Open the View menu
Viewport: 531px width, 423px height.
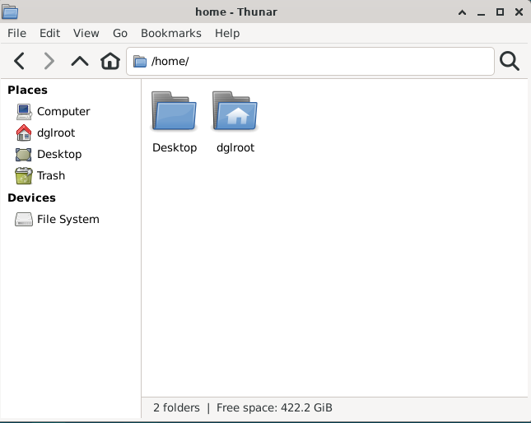[x=86, y=33]
